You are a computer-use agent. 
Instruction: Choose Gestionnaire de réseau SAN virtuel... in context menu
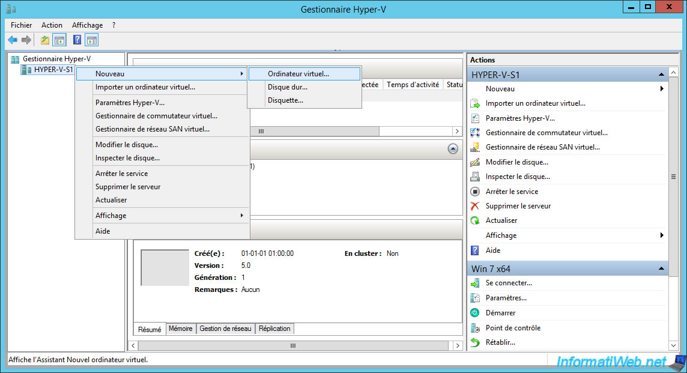click(162, 129)
